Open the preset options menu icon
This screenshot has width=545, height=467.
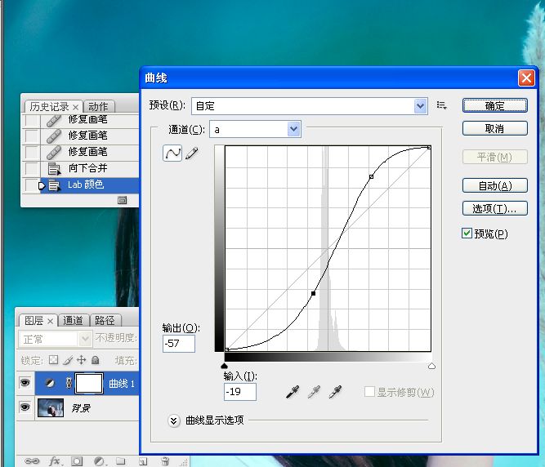point(442,105)
